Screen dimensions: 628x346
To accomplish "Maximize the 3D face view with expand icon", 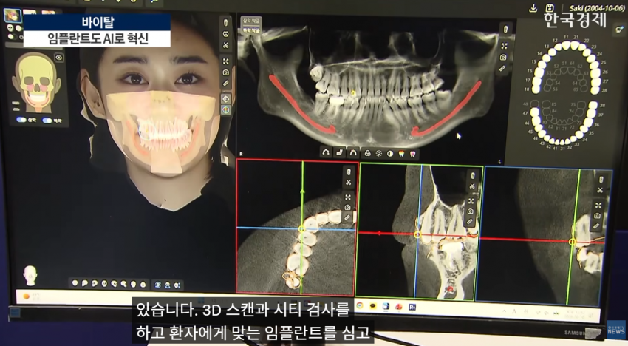I will pyautogui.click(x=226, y=61).
